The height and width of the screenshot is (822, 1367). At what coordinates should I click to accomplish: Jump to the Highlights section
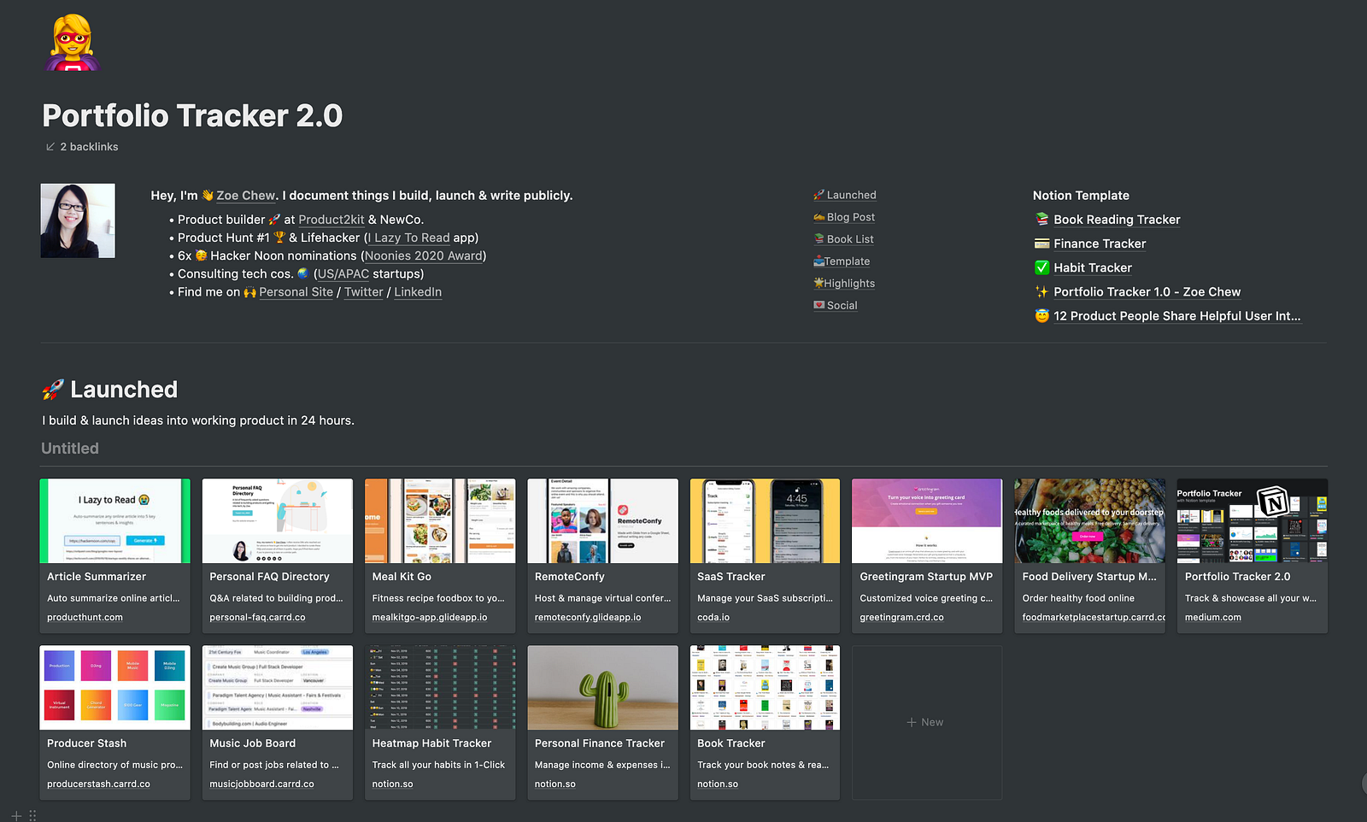coord(848,284)
